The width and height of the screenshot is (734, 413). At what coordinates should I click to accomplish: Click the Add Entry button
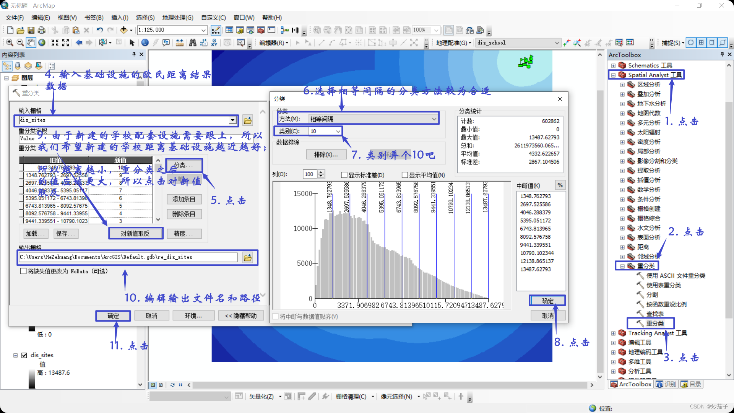(184, 199)
